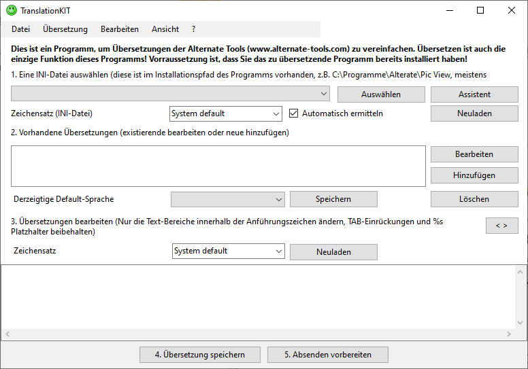Click the 'Derzeigtige Default-Sprache' label
This screenshot has height=369, width=528.
point(64,199)
